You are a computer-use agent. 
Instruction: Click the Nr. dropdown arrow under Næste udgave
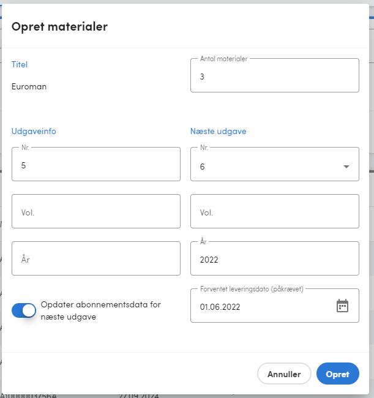(346, 167)
